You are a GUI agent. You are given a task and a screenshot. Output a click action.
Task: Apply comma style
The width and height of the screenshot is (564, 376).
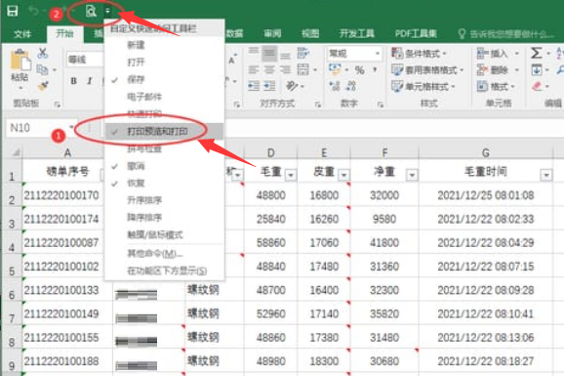[374, 69]
